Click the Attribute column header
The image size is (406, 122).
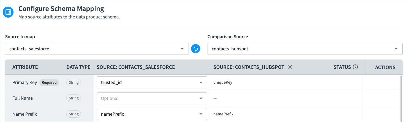(25, 67)
